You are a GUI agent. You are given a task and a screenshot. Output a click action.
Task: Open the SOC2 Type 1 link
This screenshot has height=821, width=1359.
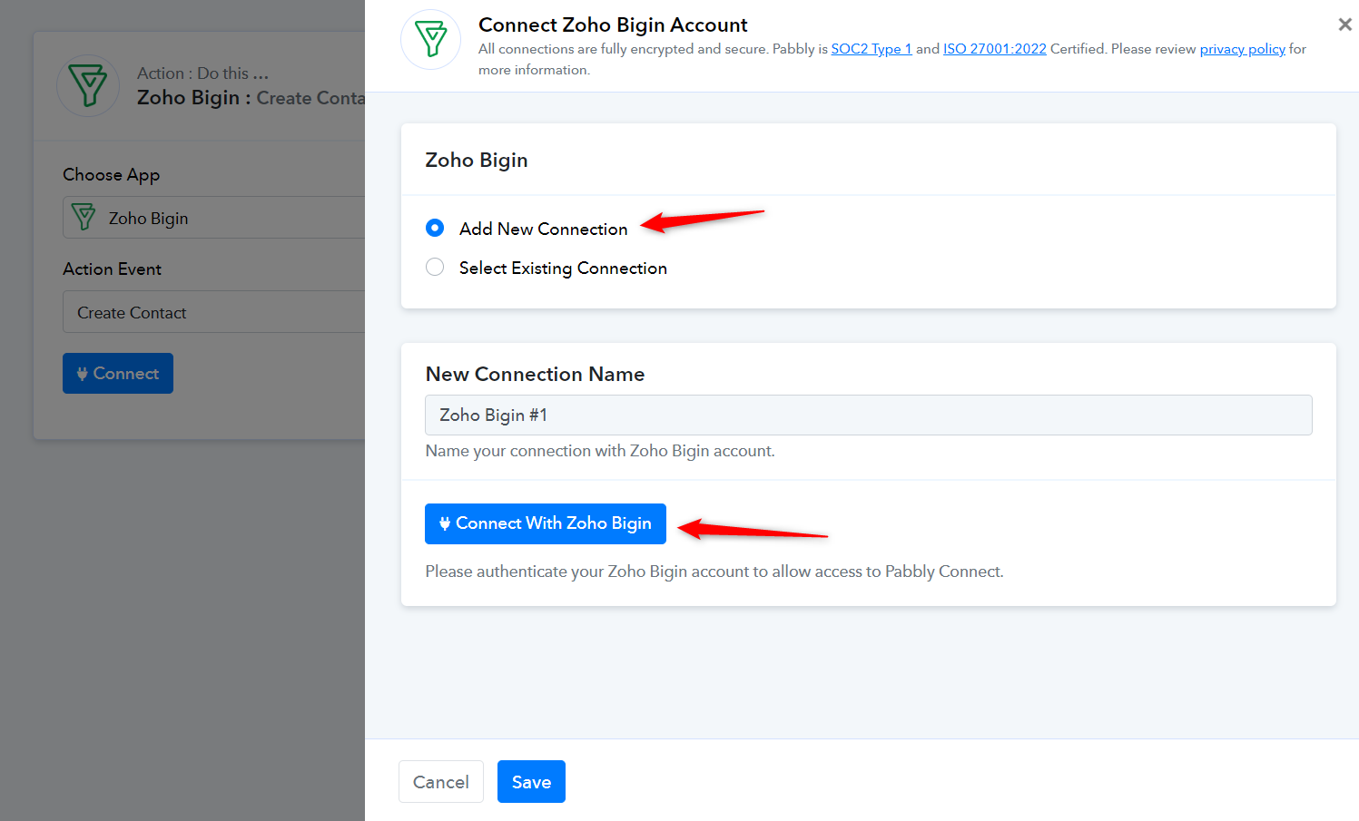[872, 49]
